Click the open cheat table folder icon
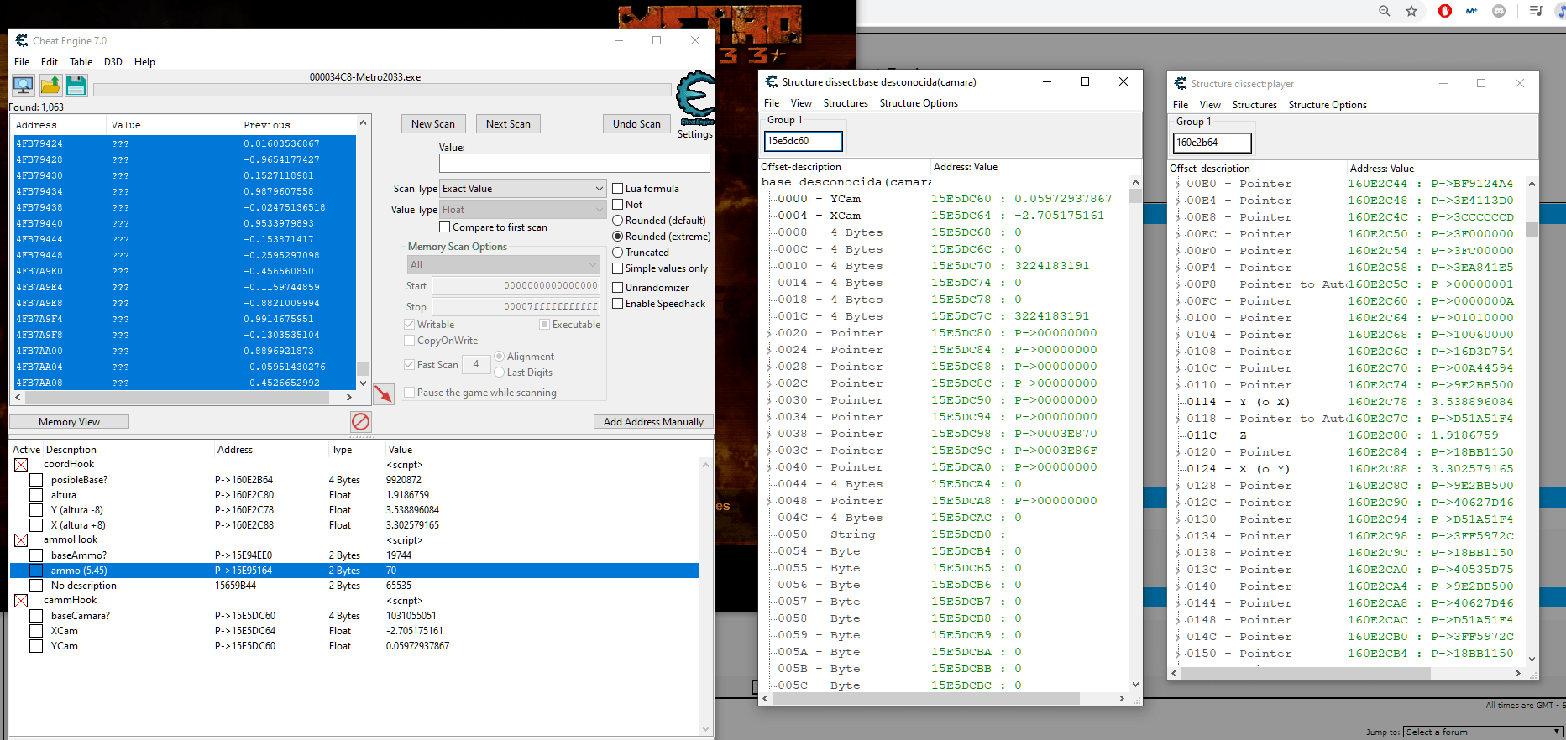This screenshot has height=740, width=1566. [x=50, y=85]
